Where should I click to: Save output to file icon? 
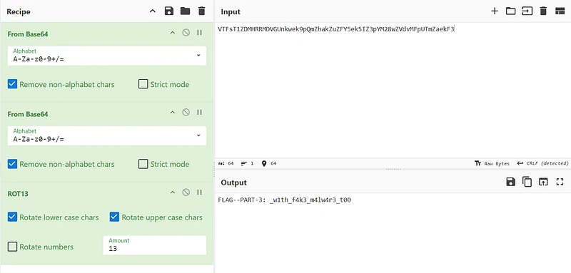(510, 182)
